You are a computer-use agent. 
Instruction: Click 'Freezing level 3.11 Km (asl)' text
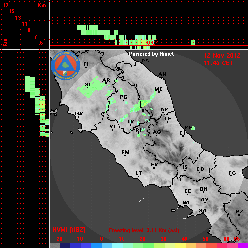[144, 230]
